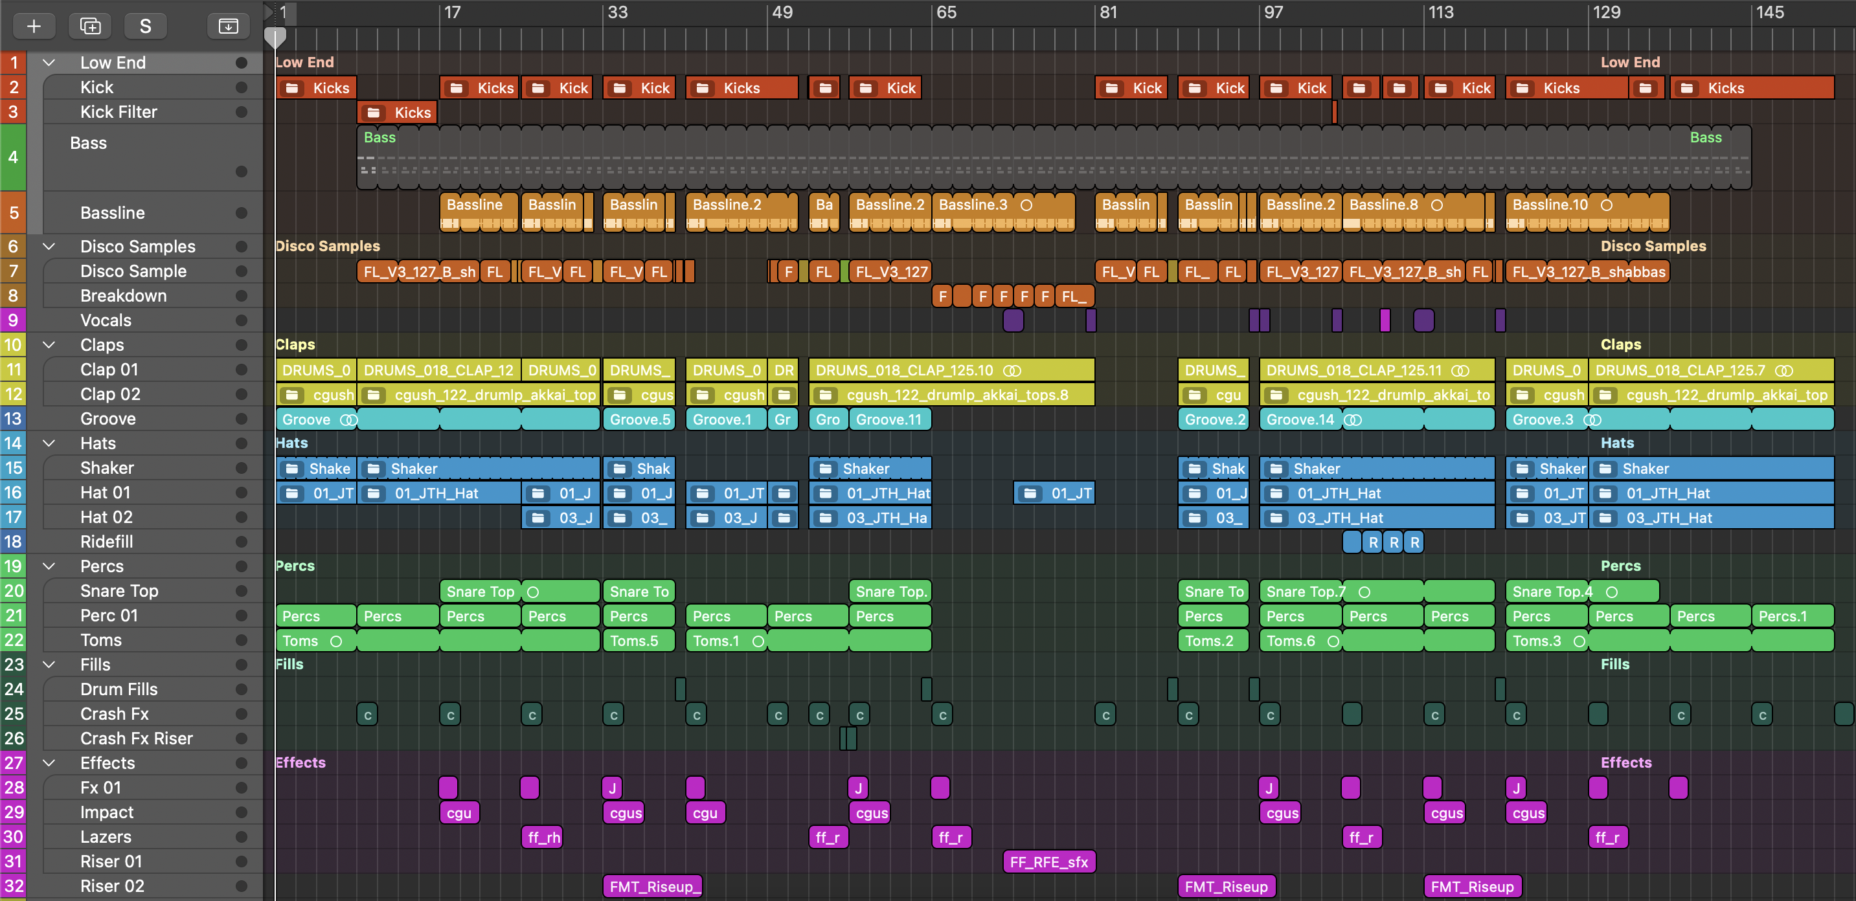
Task: Select the FL_ Breakdown region near bar 77
Action: tap(1074, 296)
